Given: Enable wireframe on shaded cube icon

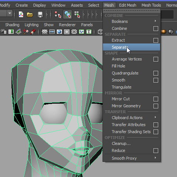Looking at the screenshot, I should click(x=100, y=32).
